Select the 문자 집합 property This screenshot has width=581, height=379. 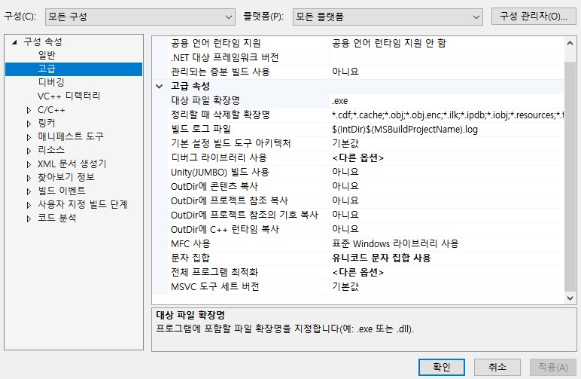248,258
